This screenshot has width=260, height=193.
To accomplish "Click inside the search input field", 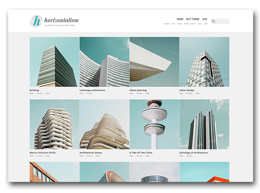I will point(223,21).
